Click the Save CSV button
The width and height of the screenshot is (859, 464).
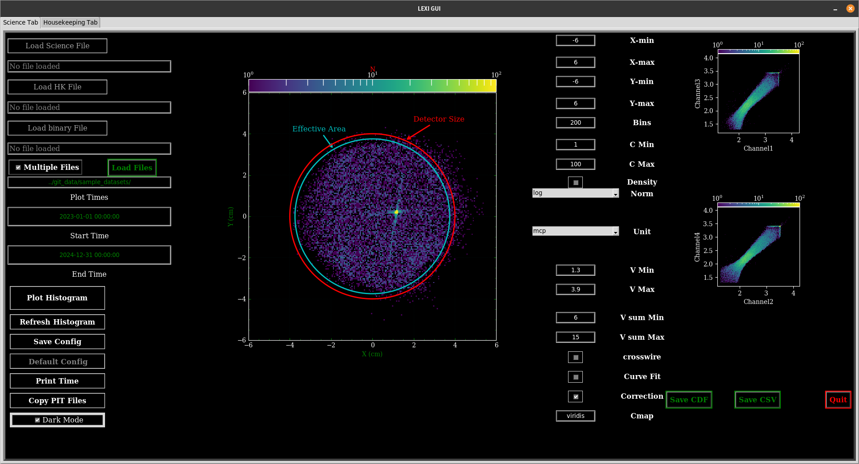(758, 400)
